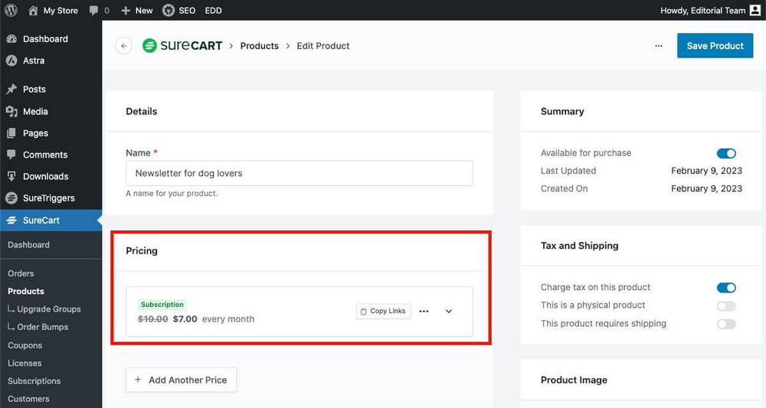Click the Edit Product breadcrumb text
766x408 pixels.
[323, 46]
